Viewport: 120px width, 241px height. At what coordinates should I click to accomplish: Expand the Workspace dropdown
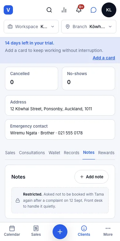click(31, 27)
